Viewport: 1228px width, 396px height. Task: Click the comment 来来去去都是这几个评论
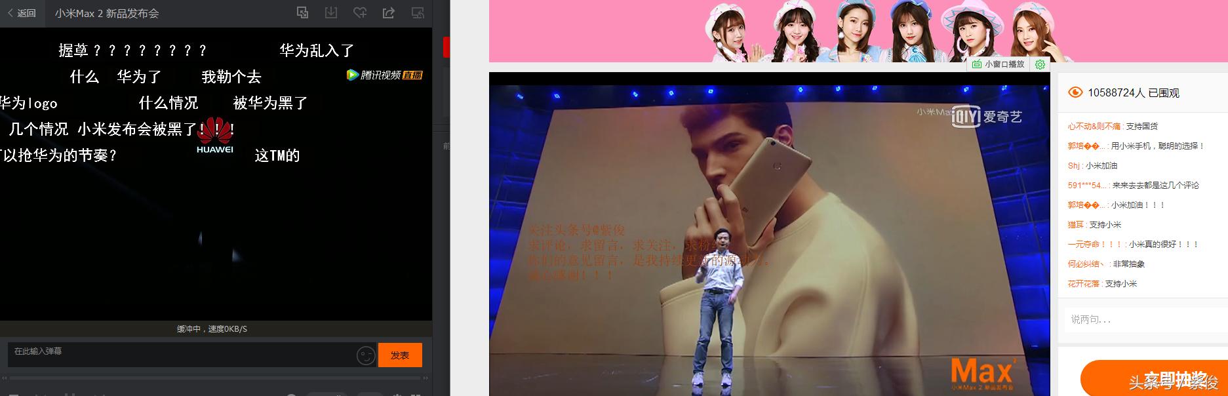[x=1155, y=185]
